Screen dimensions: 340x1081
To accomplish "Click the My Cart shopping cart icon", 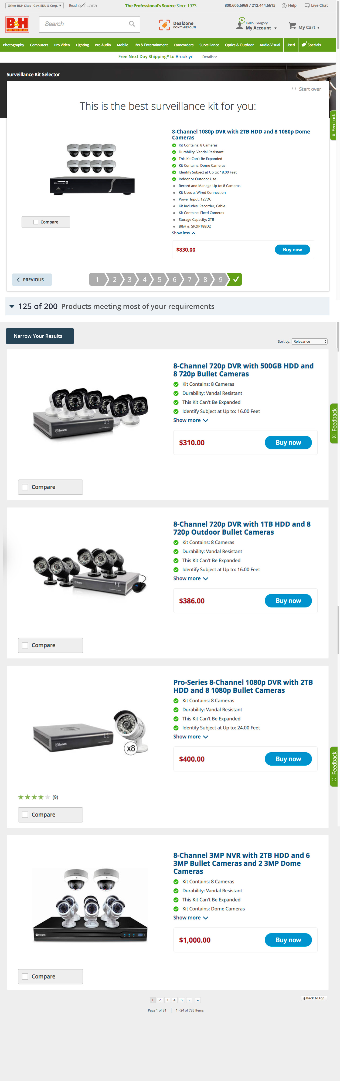I will point(292,26).
